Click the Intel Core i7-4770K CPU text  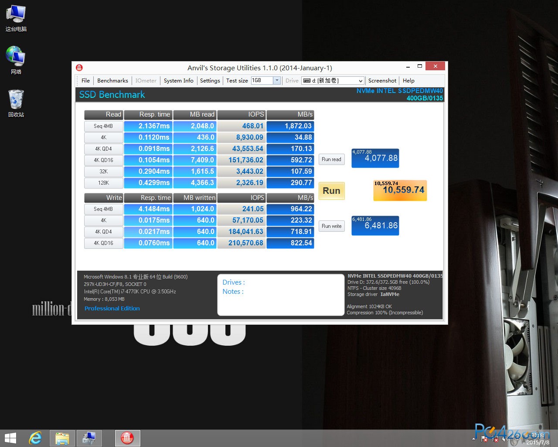point(130,292)
